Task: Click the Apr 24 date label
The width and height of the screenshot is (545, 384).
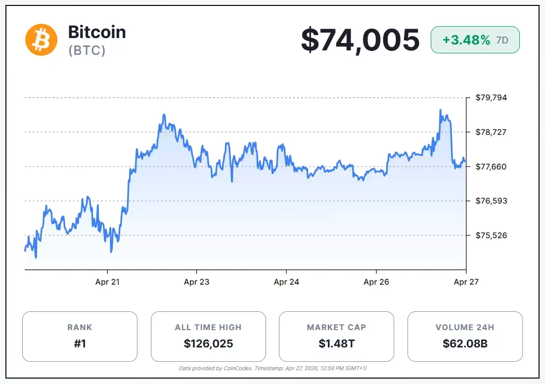Action: pos(286,282)
